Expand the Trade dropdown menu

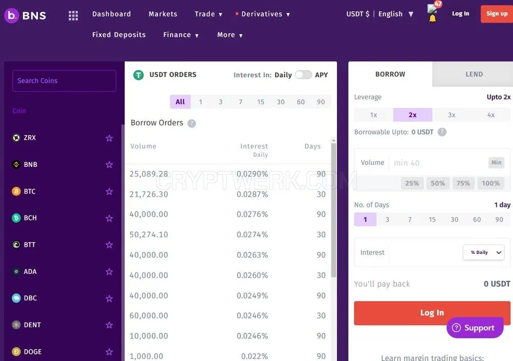pyautogui.click(x=208, y=14)
